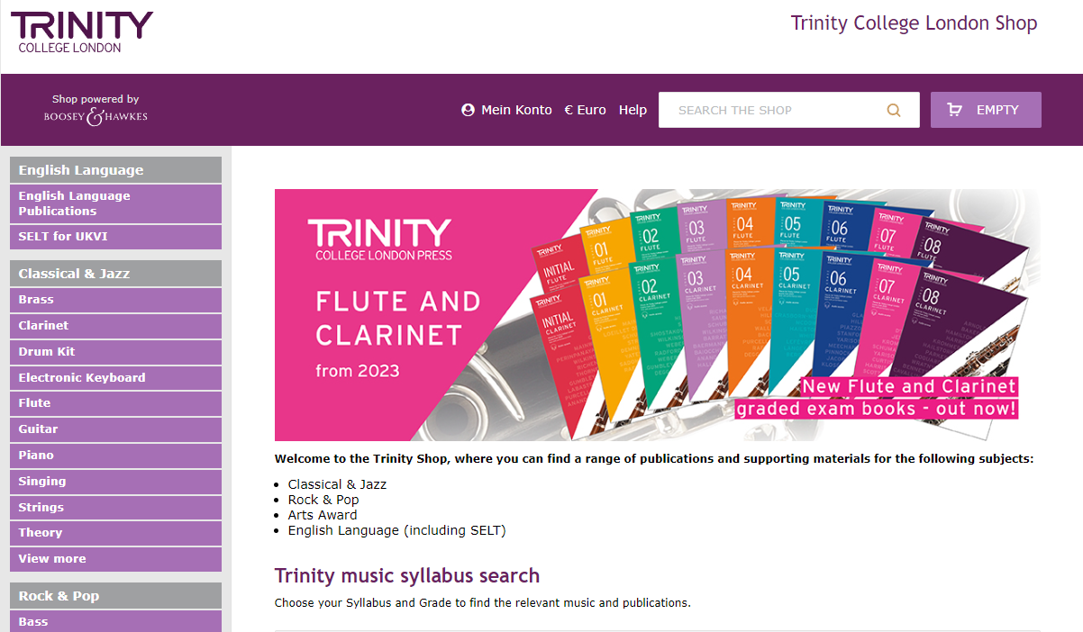The image size is (1083, 632).
Task: Open the Help page
Action: click(x=633, y=110)
